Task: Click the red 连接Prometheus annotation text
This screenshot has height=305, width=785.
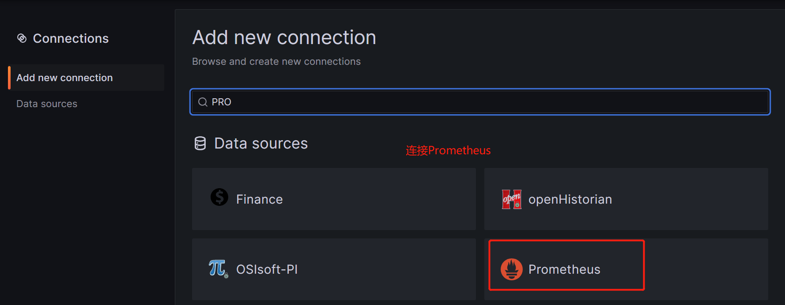Action: pyautogui.click(x=448, y=150)
